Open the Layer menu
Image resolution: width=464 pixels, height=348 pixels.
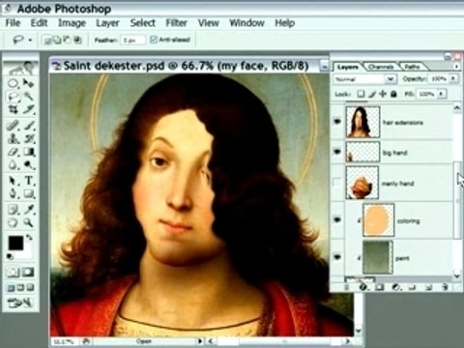107,23
